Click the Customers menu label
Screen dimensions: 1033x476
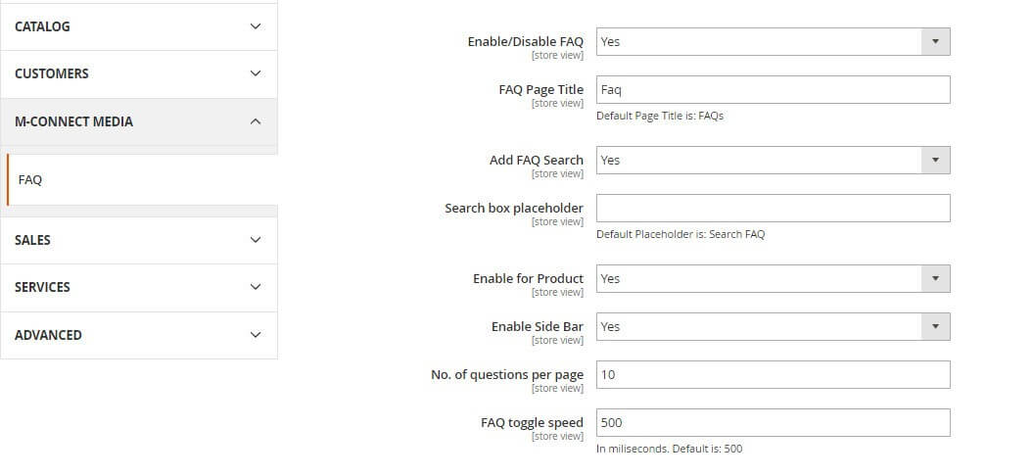[x=51, y=73]
